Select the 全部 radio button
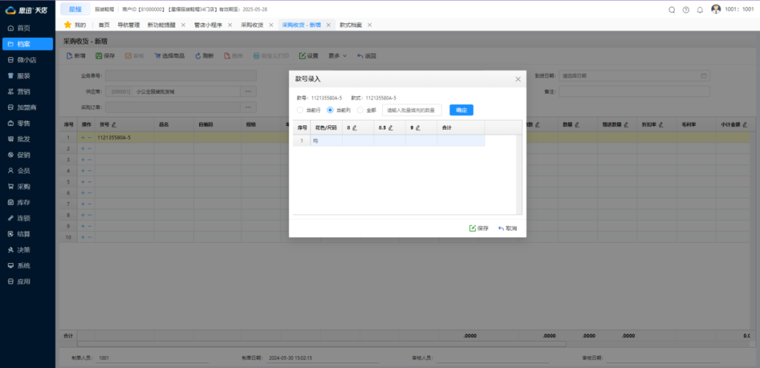This screenshot has width=760, height=368. point(361,110)
